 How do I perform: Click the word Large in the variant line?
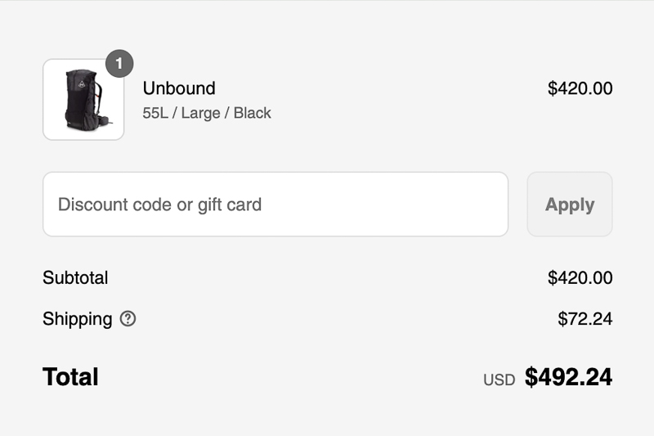pyautogui.click(x=200, y=114)
